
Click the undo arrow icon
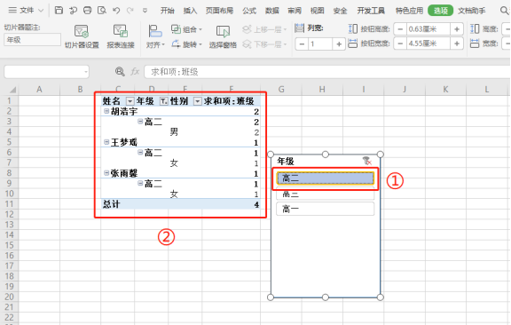[x=116, y=11]
